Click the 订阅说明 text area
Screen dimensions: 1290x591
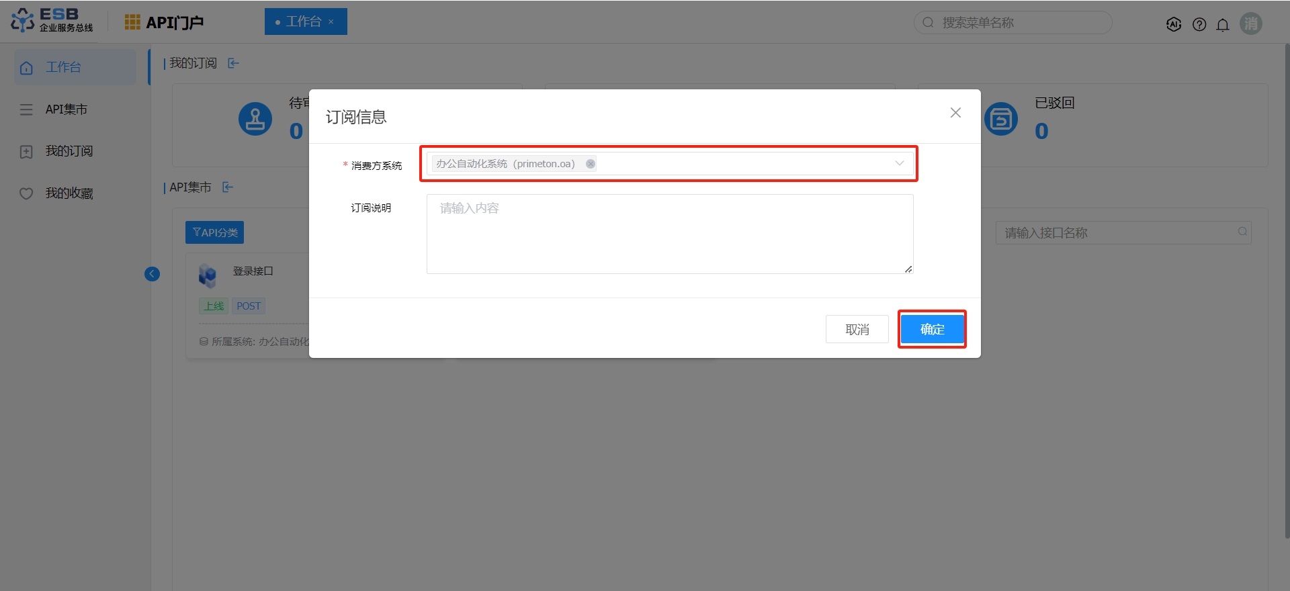(x=669, y=234)
